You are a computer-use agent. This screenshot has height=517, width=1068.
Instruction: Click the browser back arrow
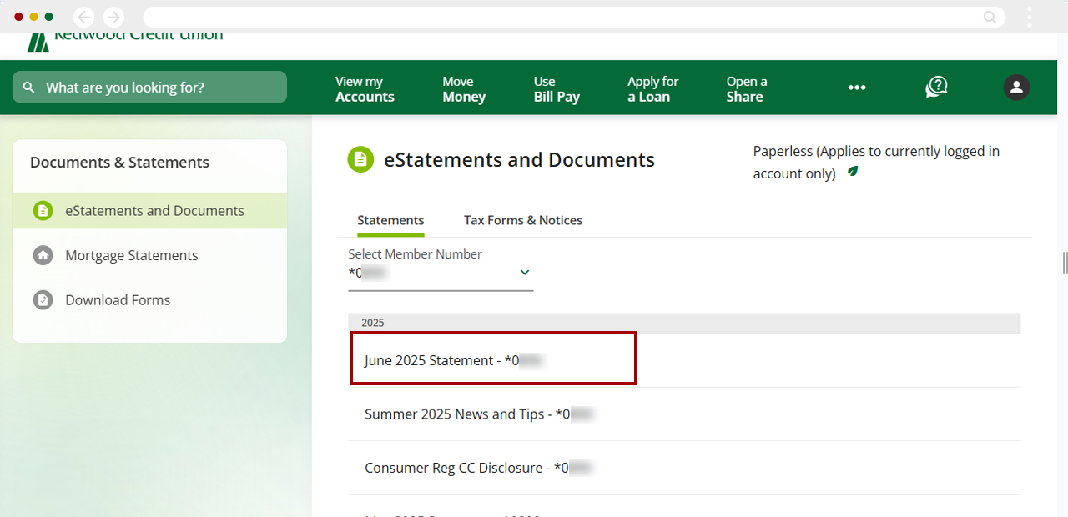pos(84,17)
